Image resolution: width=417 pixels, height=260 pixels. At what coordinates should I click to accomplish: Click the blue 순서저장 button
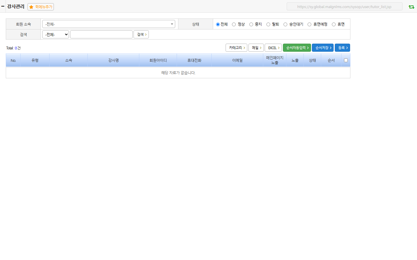point(323,48)
